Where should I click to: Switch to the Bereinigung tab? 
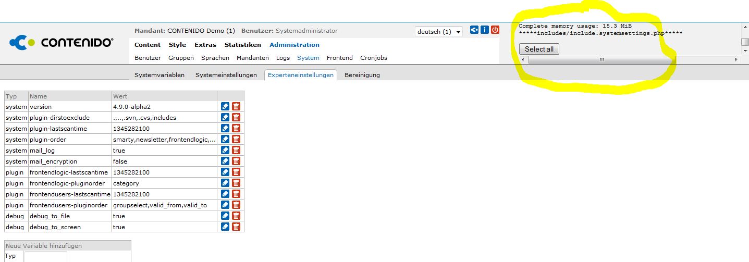362,75
